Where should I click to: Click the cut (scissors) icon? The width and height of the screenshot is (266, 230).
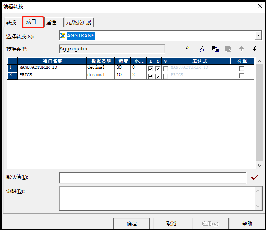201,49
